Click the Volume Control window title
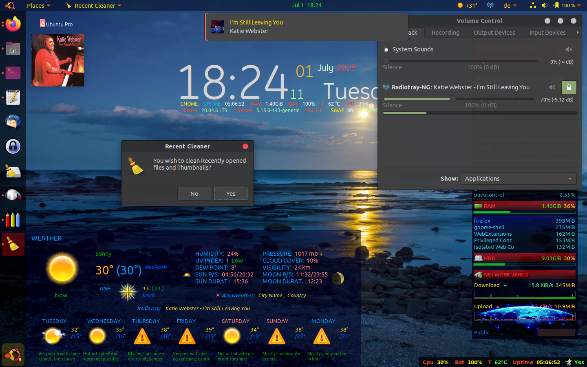Screen dimensions: 587x367 point(479,21)
